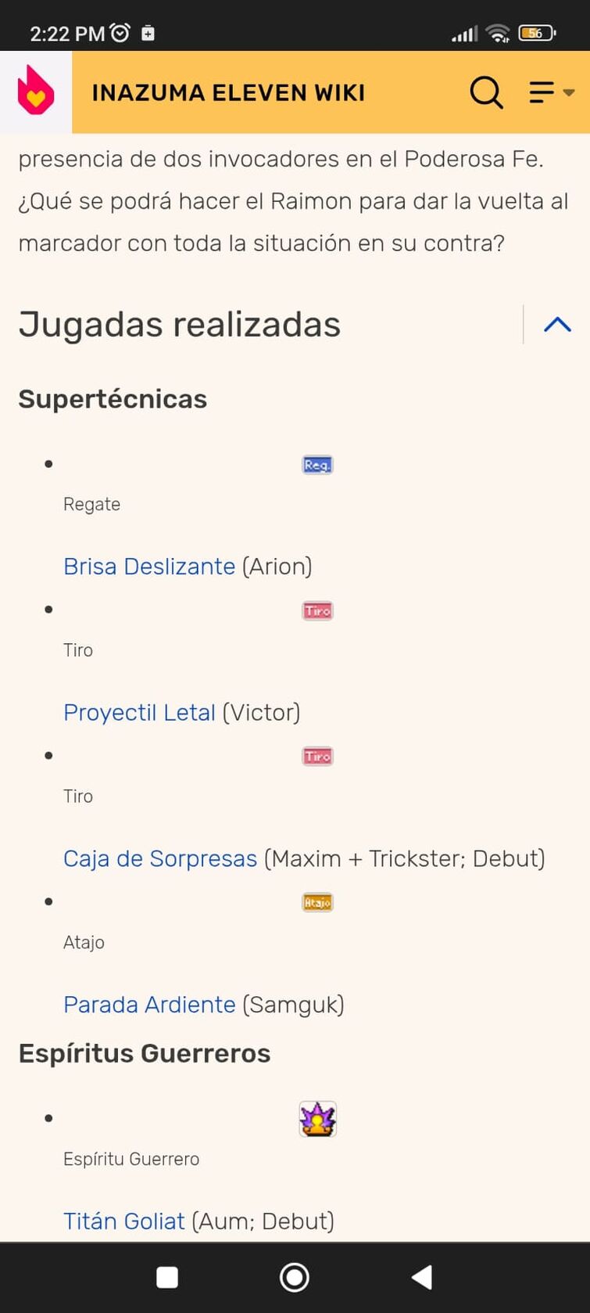
Task: Tap the INAZUMA ELEVEN WIKI title
Action: click(228, 92)
